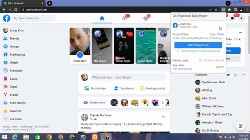
Task: Click the Search Facebook field
Action: click(x=34, y=18)
